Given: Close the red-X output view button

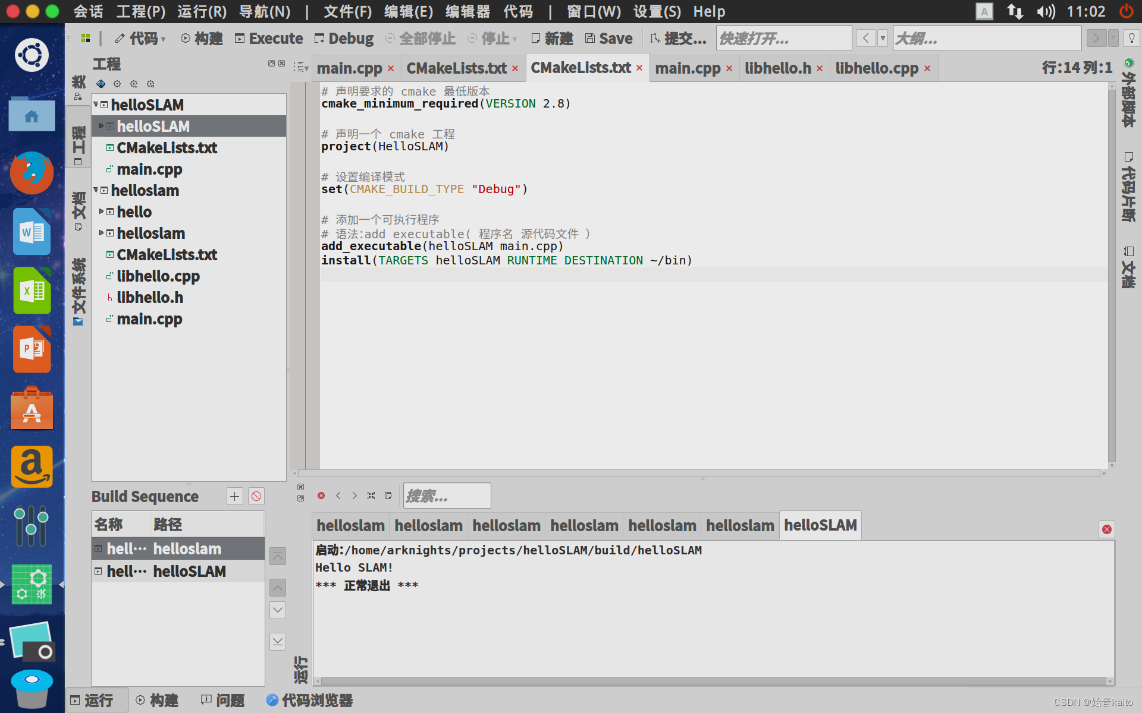Looking at the screenshot, I should pyautogui.click(x=1106, y=529).
